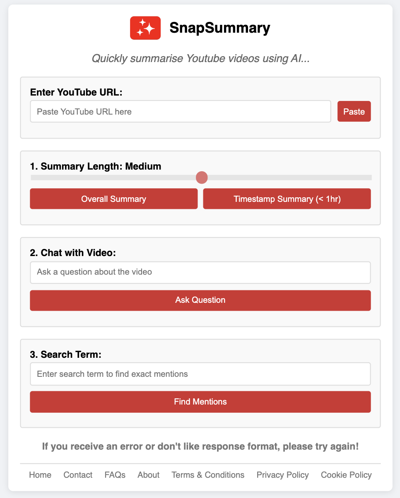Screen dimensions: 400x498
Task: Request a Timestamp Summary (< 1hr)
Action: pos(287,199)
